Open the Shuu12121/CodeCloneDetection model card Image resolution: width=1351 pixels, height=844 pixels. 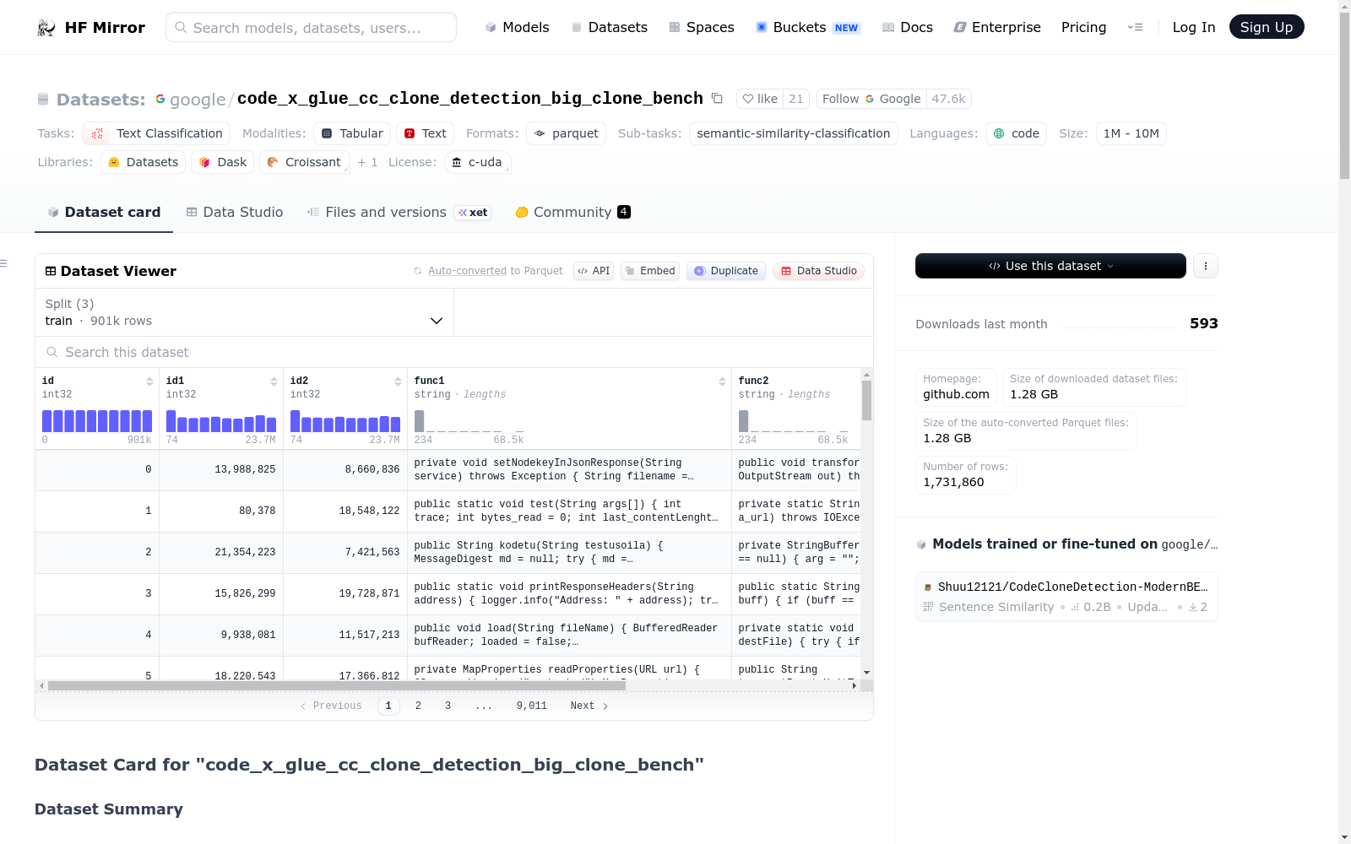tap(1066, 597)
